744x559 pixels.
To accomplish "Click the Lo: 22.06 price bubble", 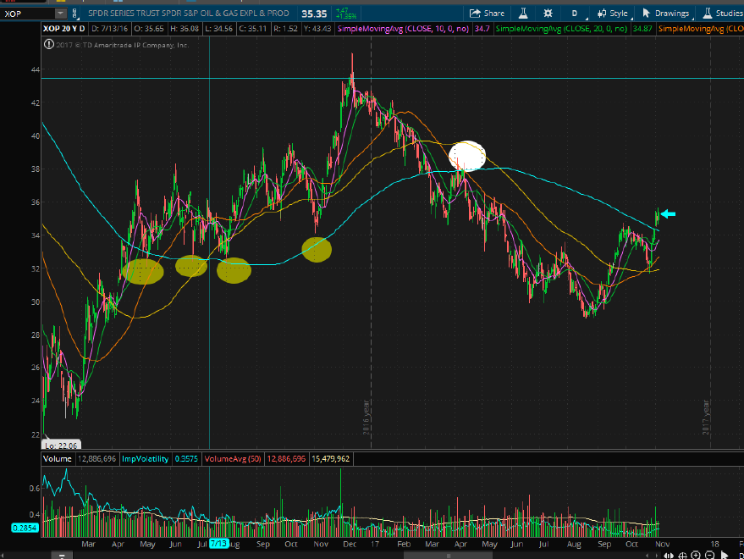I will pyautogui.click(x=61, y=445).
